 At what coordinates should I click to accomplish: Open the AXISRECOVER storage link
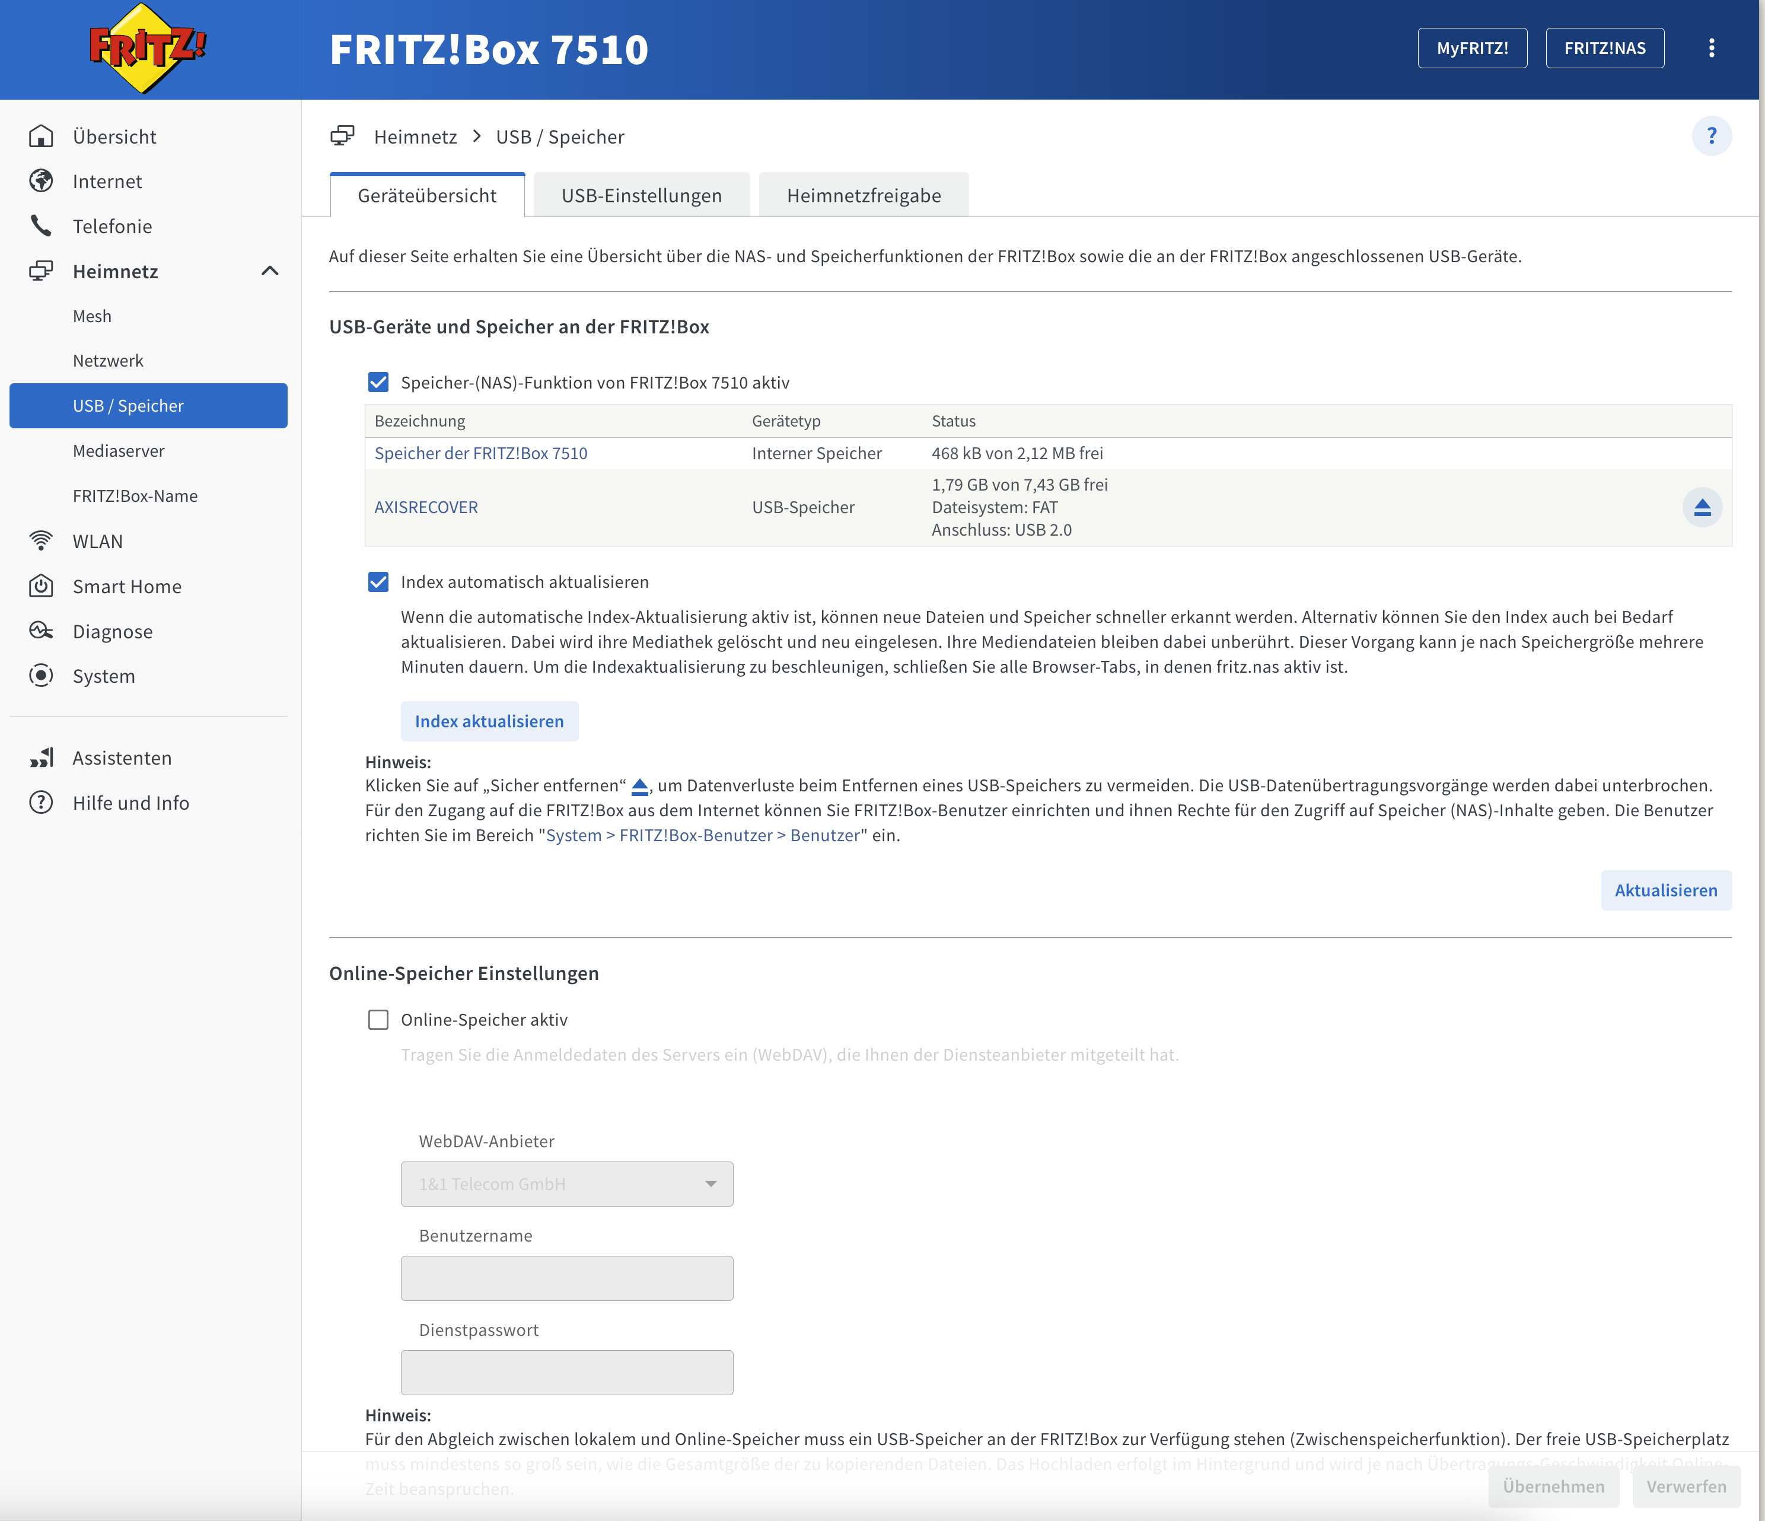pyautogui.click(x=426, y=507)
